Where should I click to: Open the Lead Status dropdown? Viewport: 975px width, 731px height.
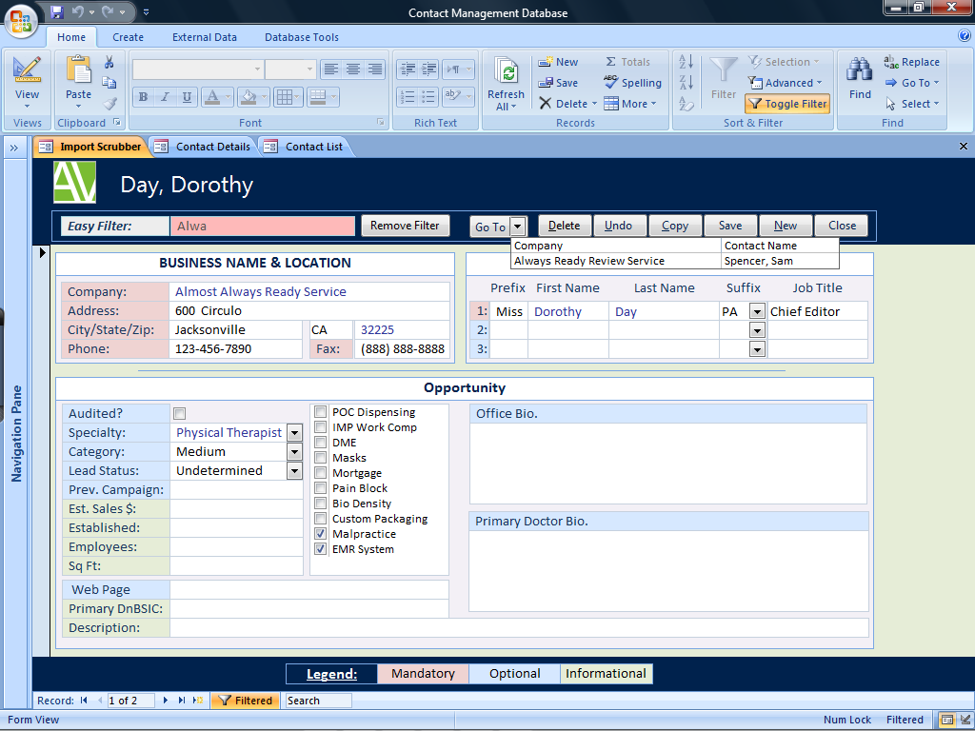[295, 471]
